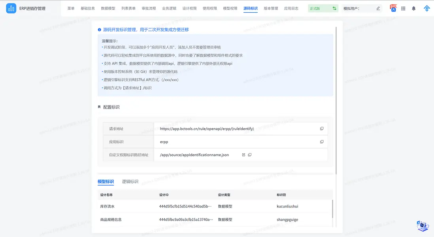Screen dimensions: 434x237
Task: Click the kucunliushui identifier
Action: (x=287, y=206)
